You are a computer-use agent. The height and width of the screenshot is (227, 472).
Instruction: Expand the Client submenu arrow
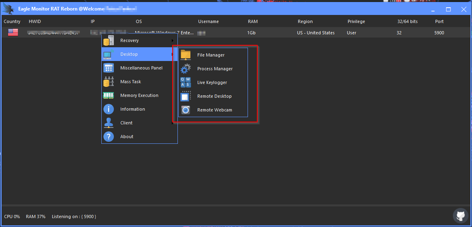(173, 123)
